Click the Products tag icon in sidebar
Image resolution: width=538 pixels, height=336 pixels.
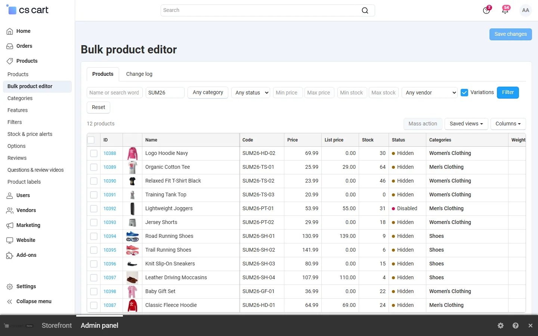click(10, 61)
